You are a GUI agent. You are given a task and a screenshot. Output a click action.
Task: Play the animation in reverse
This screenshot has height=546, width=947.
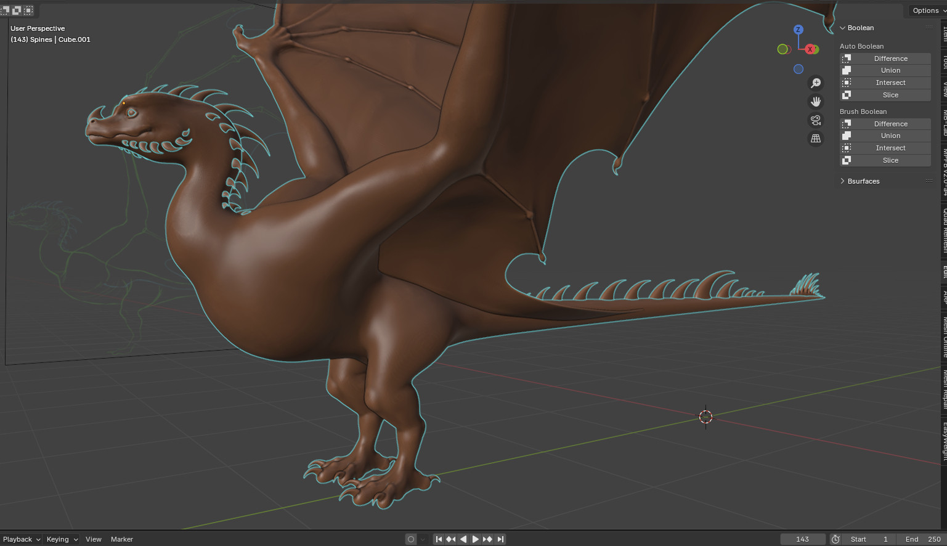pos(463,539)
